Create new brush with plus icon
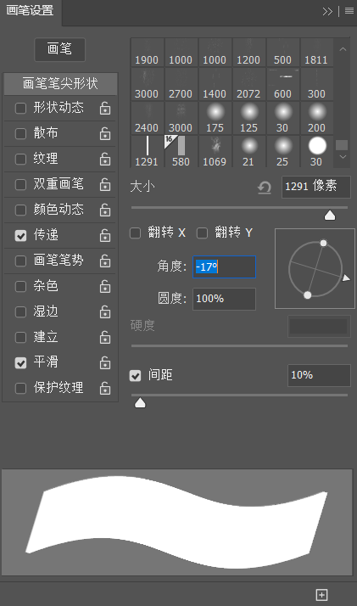 pyautogui.click(x=322, y=594)
